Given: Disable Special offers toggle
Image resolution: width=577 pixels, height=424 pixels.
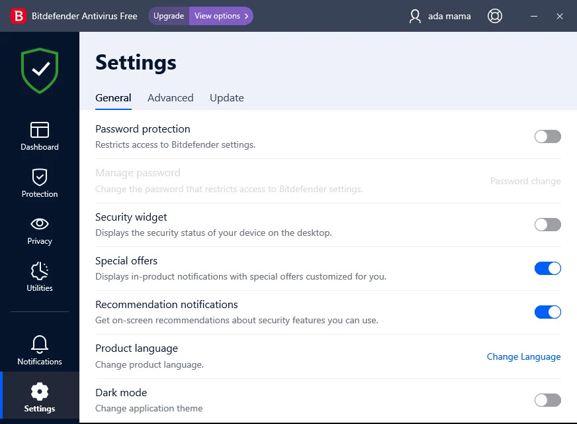Looking at the screenshot, I should 547,268.
